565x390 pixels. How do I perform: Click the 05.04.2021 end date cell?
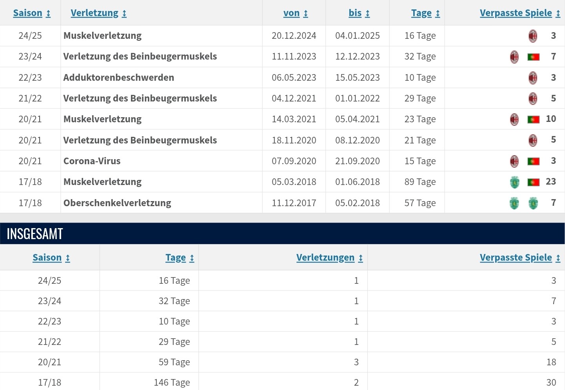358,119
